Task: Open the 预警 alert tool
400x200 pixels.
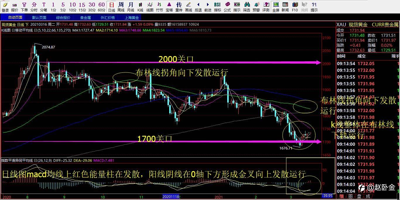Action: pyautogui.click(x=256, y=6)
